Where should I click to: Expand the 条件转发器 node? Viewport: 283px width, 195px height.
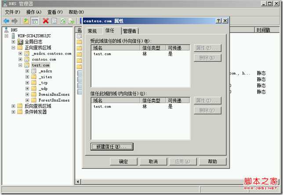13,112
